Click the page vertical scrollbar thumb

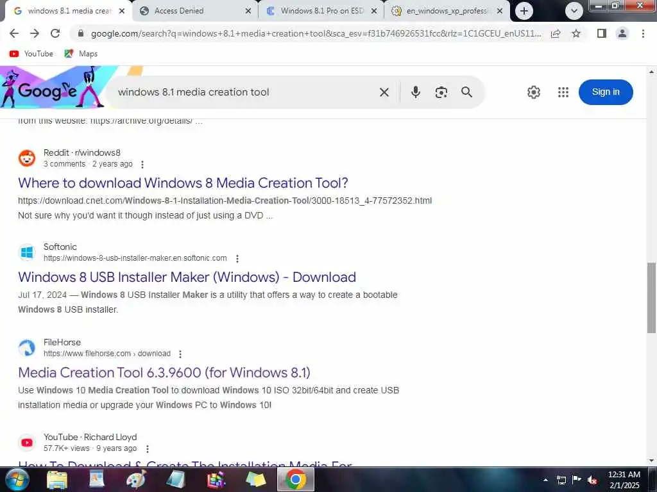point(651,297)
